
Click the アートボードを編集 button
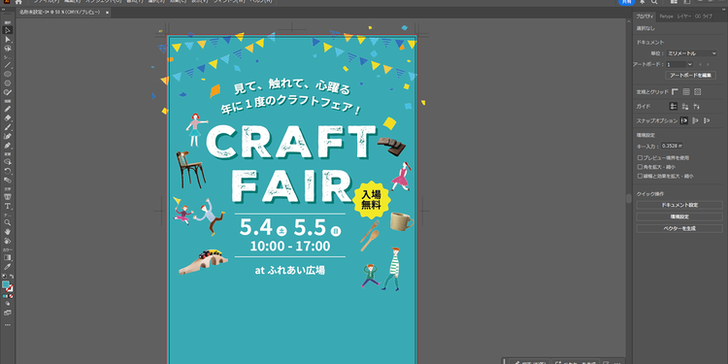point(690,75)
